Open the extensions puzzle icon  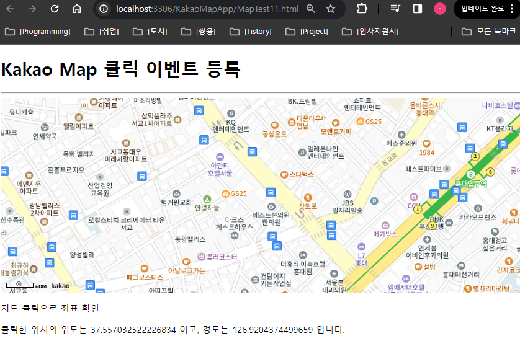click(x=362, y=9)
